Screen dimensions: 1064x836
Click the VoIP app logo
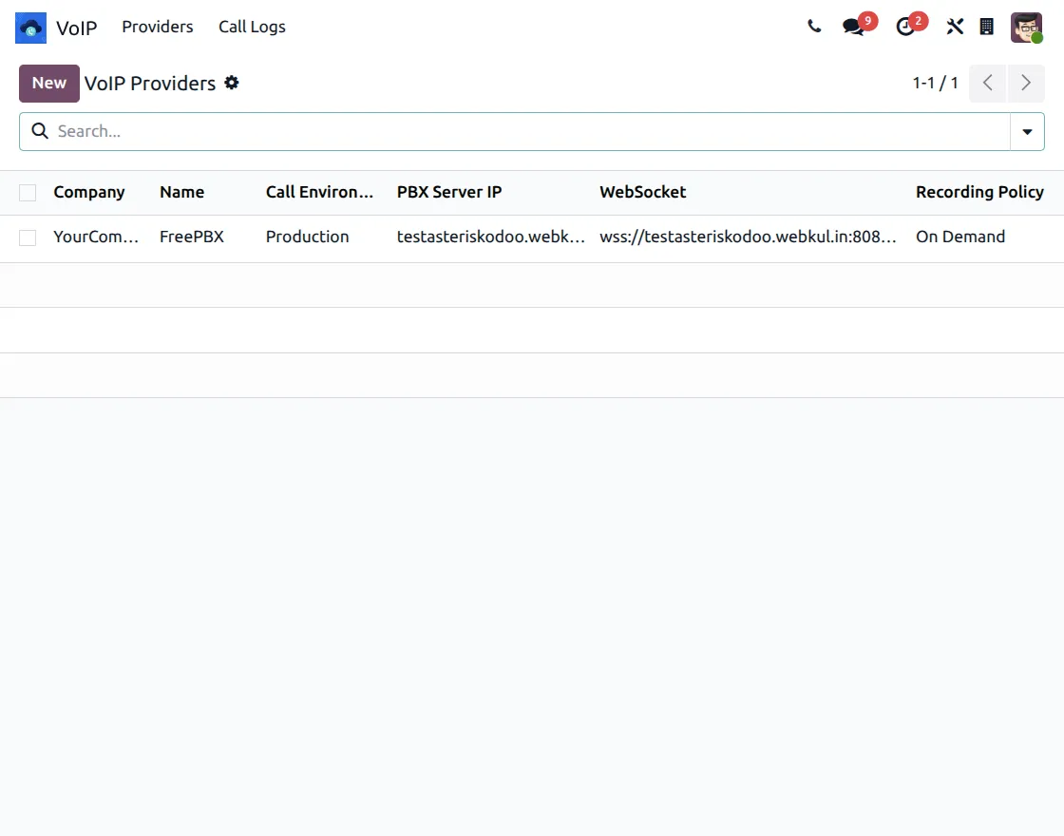click(x=28, y=28)
